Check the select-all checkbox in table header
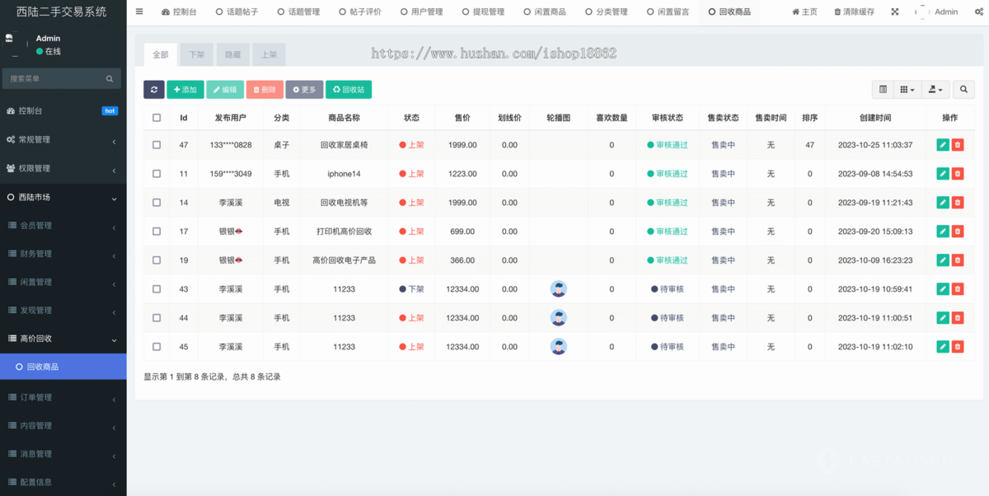Screen dimensions: 989x496 coord(155,117)
